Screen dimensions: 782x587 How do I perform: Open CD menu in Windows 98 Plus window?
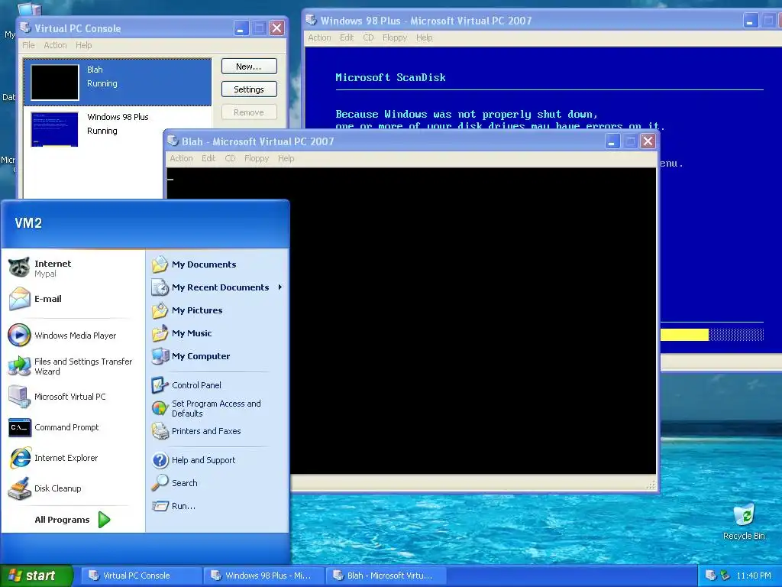(368, 37)
